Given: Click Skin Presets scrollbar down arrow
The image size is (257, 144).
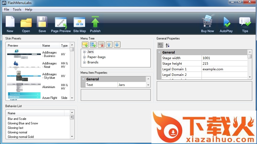Looking at the screenshot, I should (72, 98).
